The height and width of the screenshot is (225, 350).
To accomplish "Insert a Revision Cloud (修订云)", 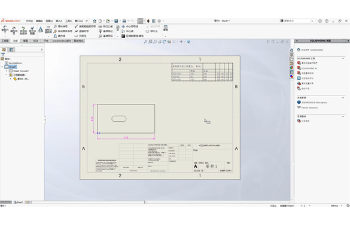I will [151, 31].
